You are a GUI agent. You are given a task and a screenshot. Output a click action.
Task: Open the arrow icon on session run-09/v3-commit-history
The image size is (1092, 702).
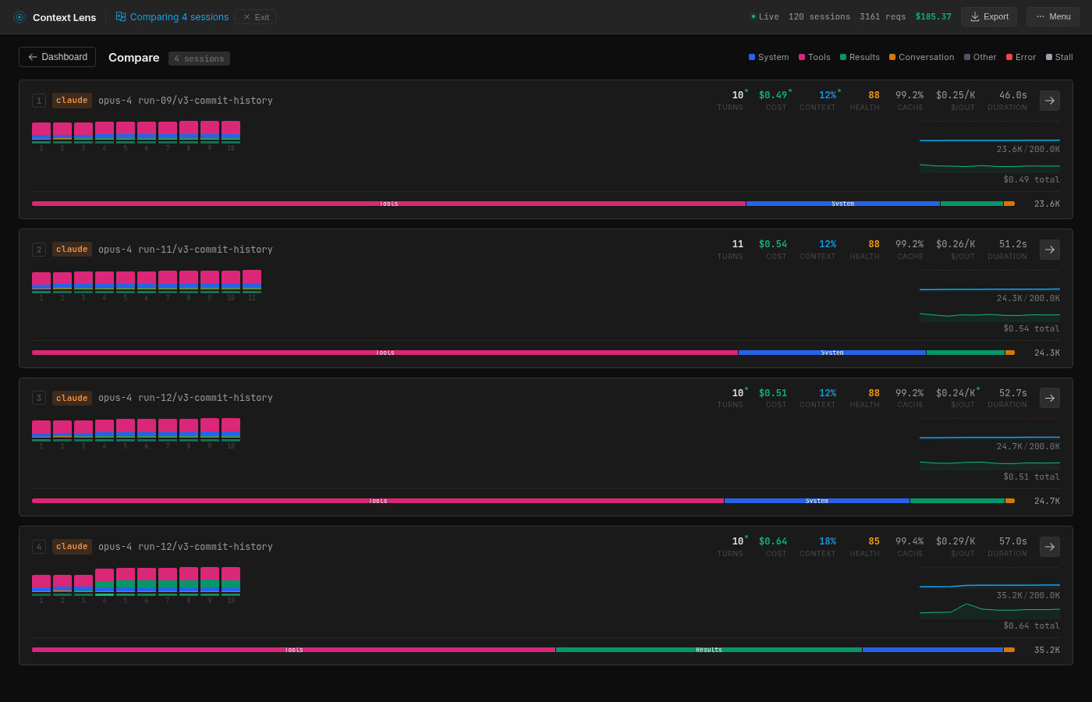click(x=1049, y=100)
